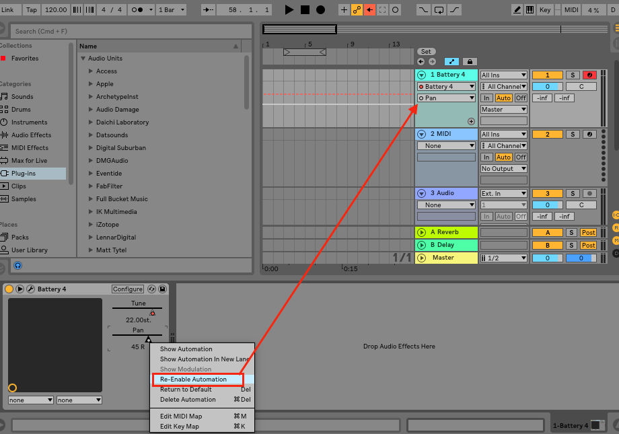Toggle B Delay track activator

547,245
